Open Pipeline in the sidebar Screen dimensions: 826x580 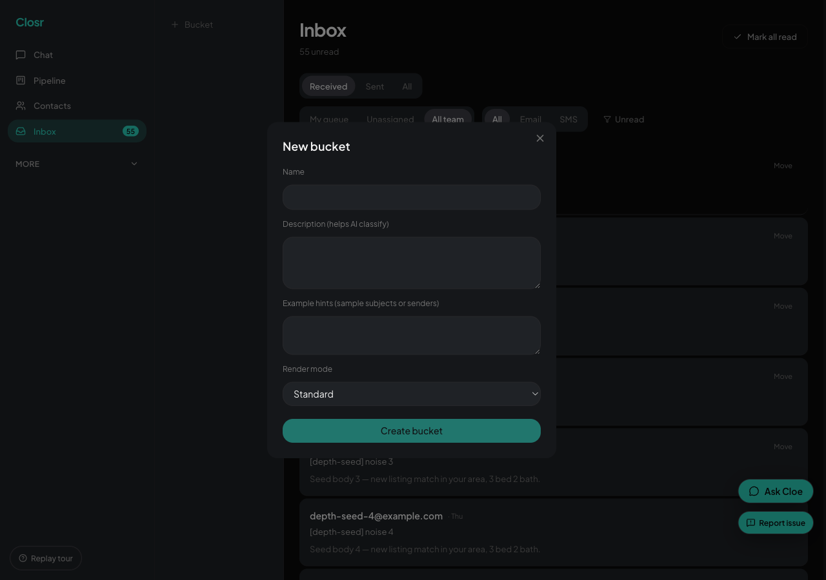(77, 81)
